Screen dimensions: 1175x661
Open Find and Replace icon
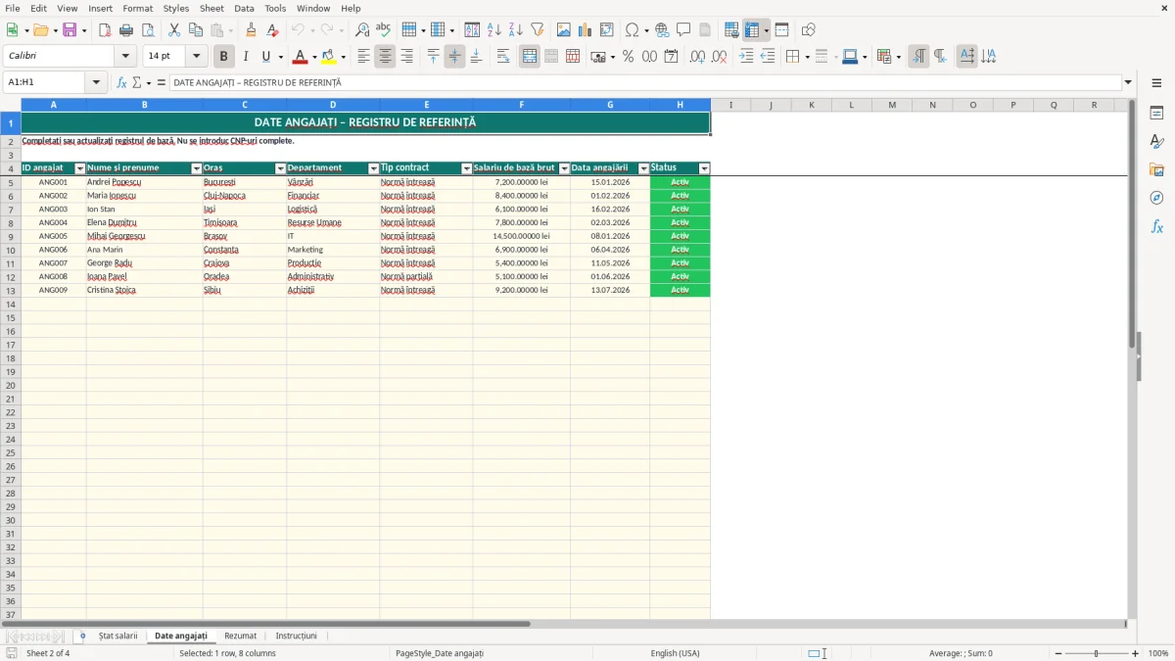(362, 30)
